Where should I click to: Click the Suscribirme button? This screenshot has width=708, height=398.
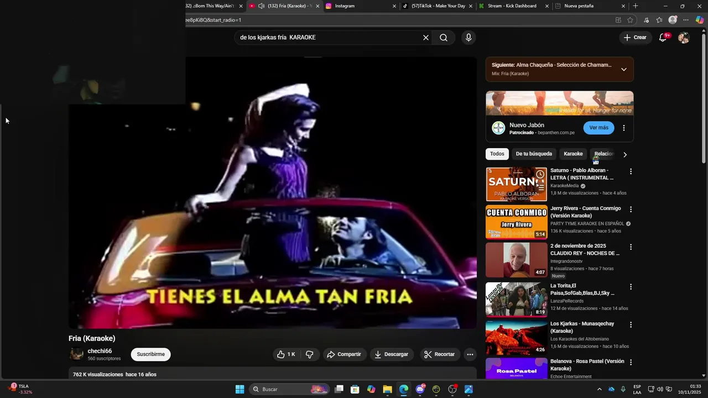pos(150,354)
